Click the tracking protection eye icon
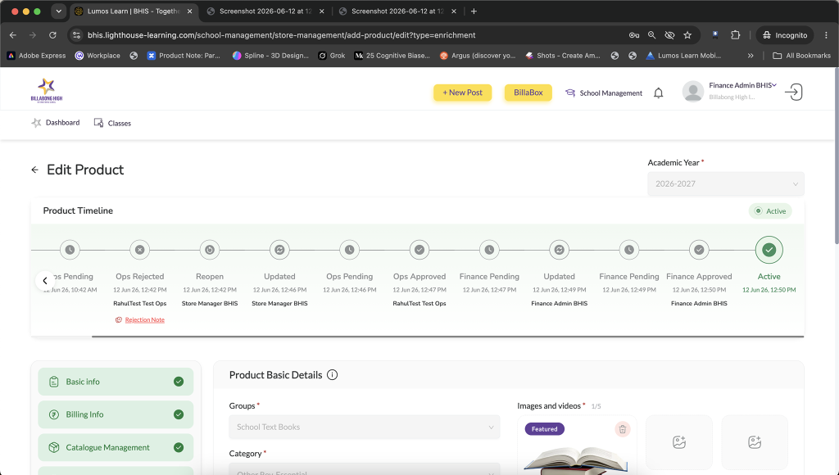 pos(669,35)
